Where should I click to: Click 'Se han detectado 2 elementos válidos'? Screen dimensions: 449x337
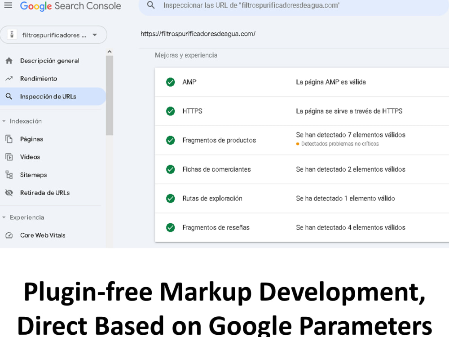pos(351,169)
